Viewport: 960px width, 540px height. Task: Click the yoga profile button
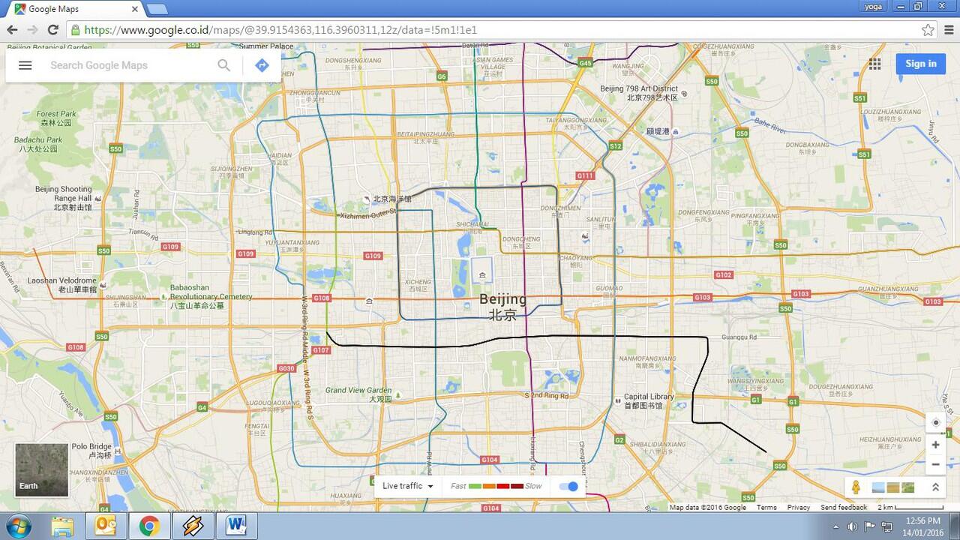(872, 6)
